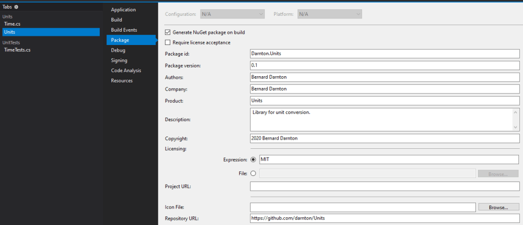Screen dimensions: 523x225
Task: Open the Configuration dropdown
Action: [232, 14]
